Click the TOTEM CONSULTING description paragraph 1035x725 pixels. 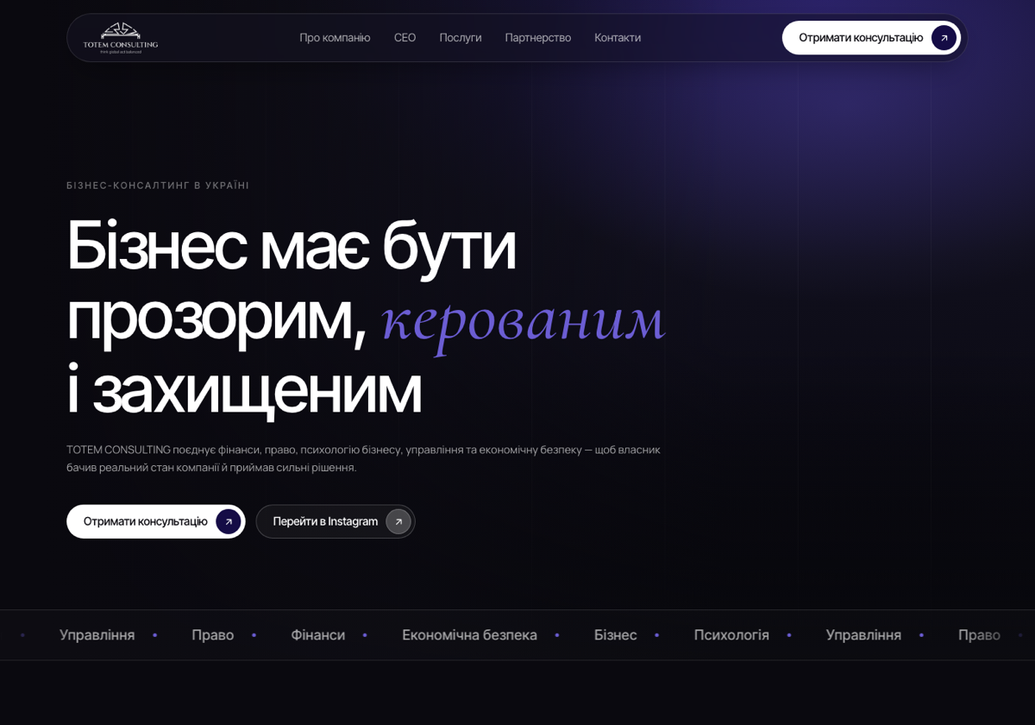coord(363,458)
